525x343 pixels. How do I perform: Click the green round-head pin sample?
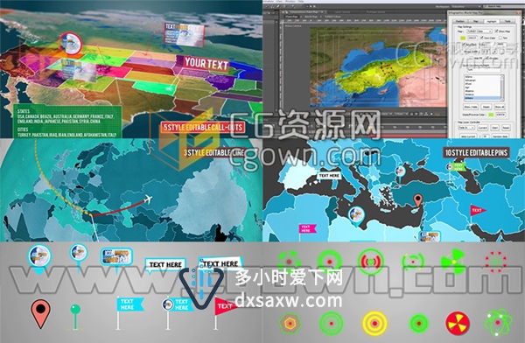click(x=75, y=316)
